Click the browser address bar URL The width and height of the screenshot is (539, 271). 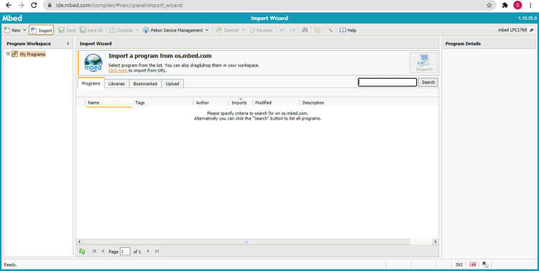pyautogui.click(x=119, y=5)
